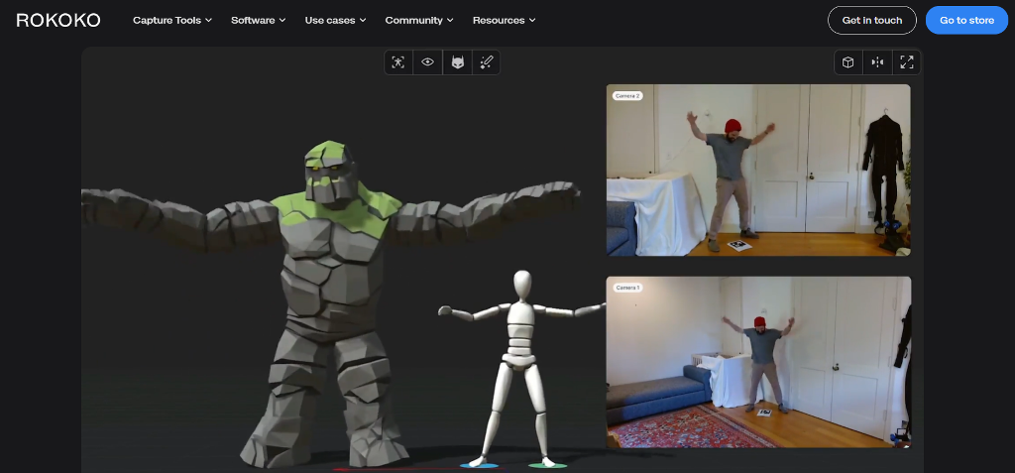Viewport: 1015px width, 473px height.
Task: Toggle the eye visibility icon
Action: (x=428, y=62)
